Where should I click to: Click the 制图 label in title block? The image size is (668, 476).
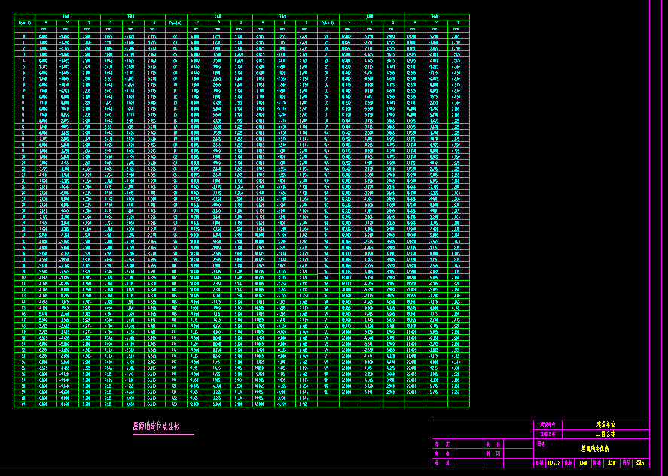493,454
